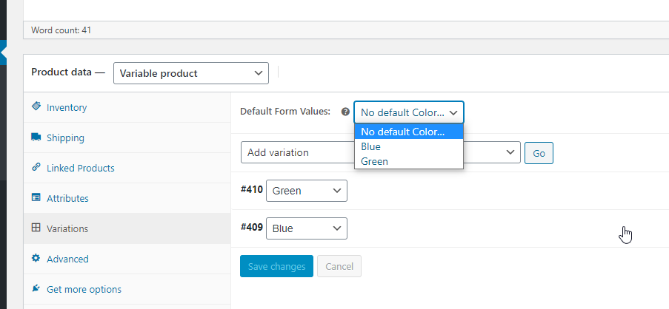669x309 pixels.
Task: Click the Shipping truck icon
Action: [x=36, y=137]
